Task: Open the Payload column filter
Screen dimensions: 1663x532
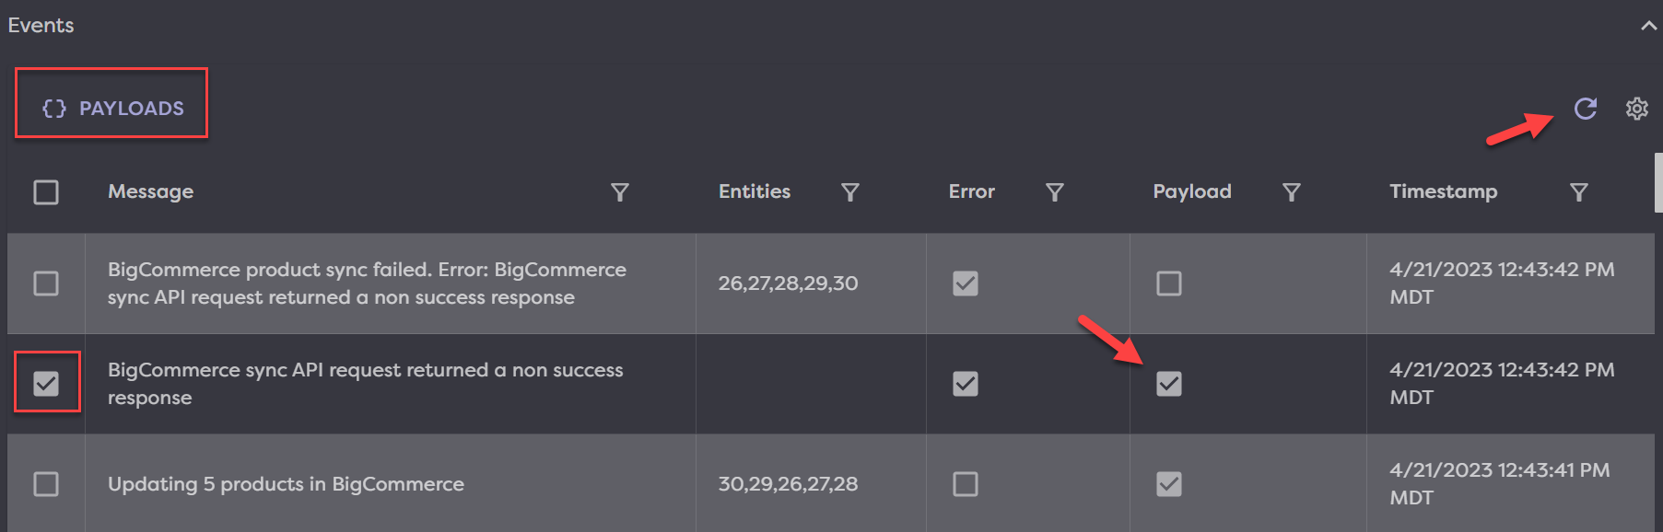Action: click(x=1292, y=192)
